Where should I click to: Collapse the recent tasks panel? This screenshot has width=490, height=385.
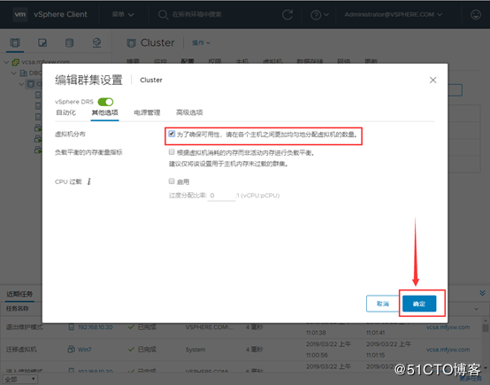pos(482,293)
